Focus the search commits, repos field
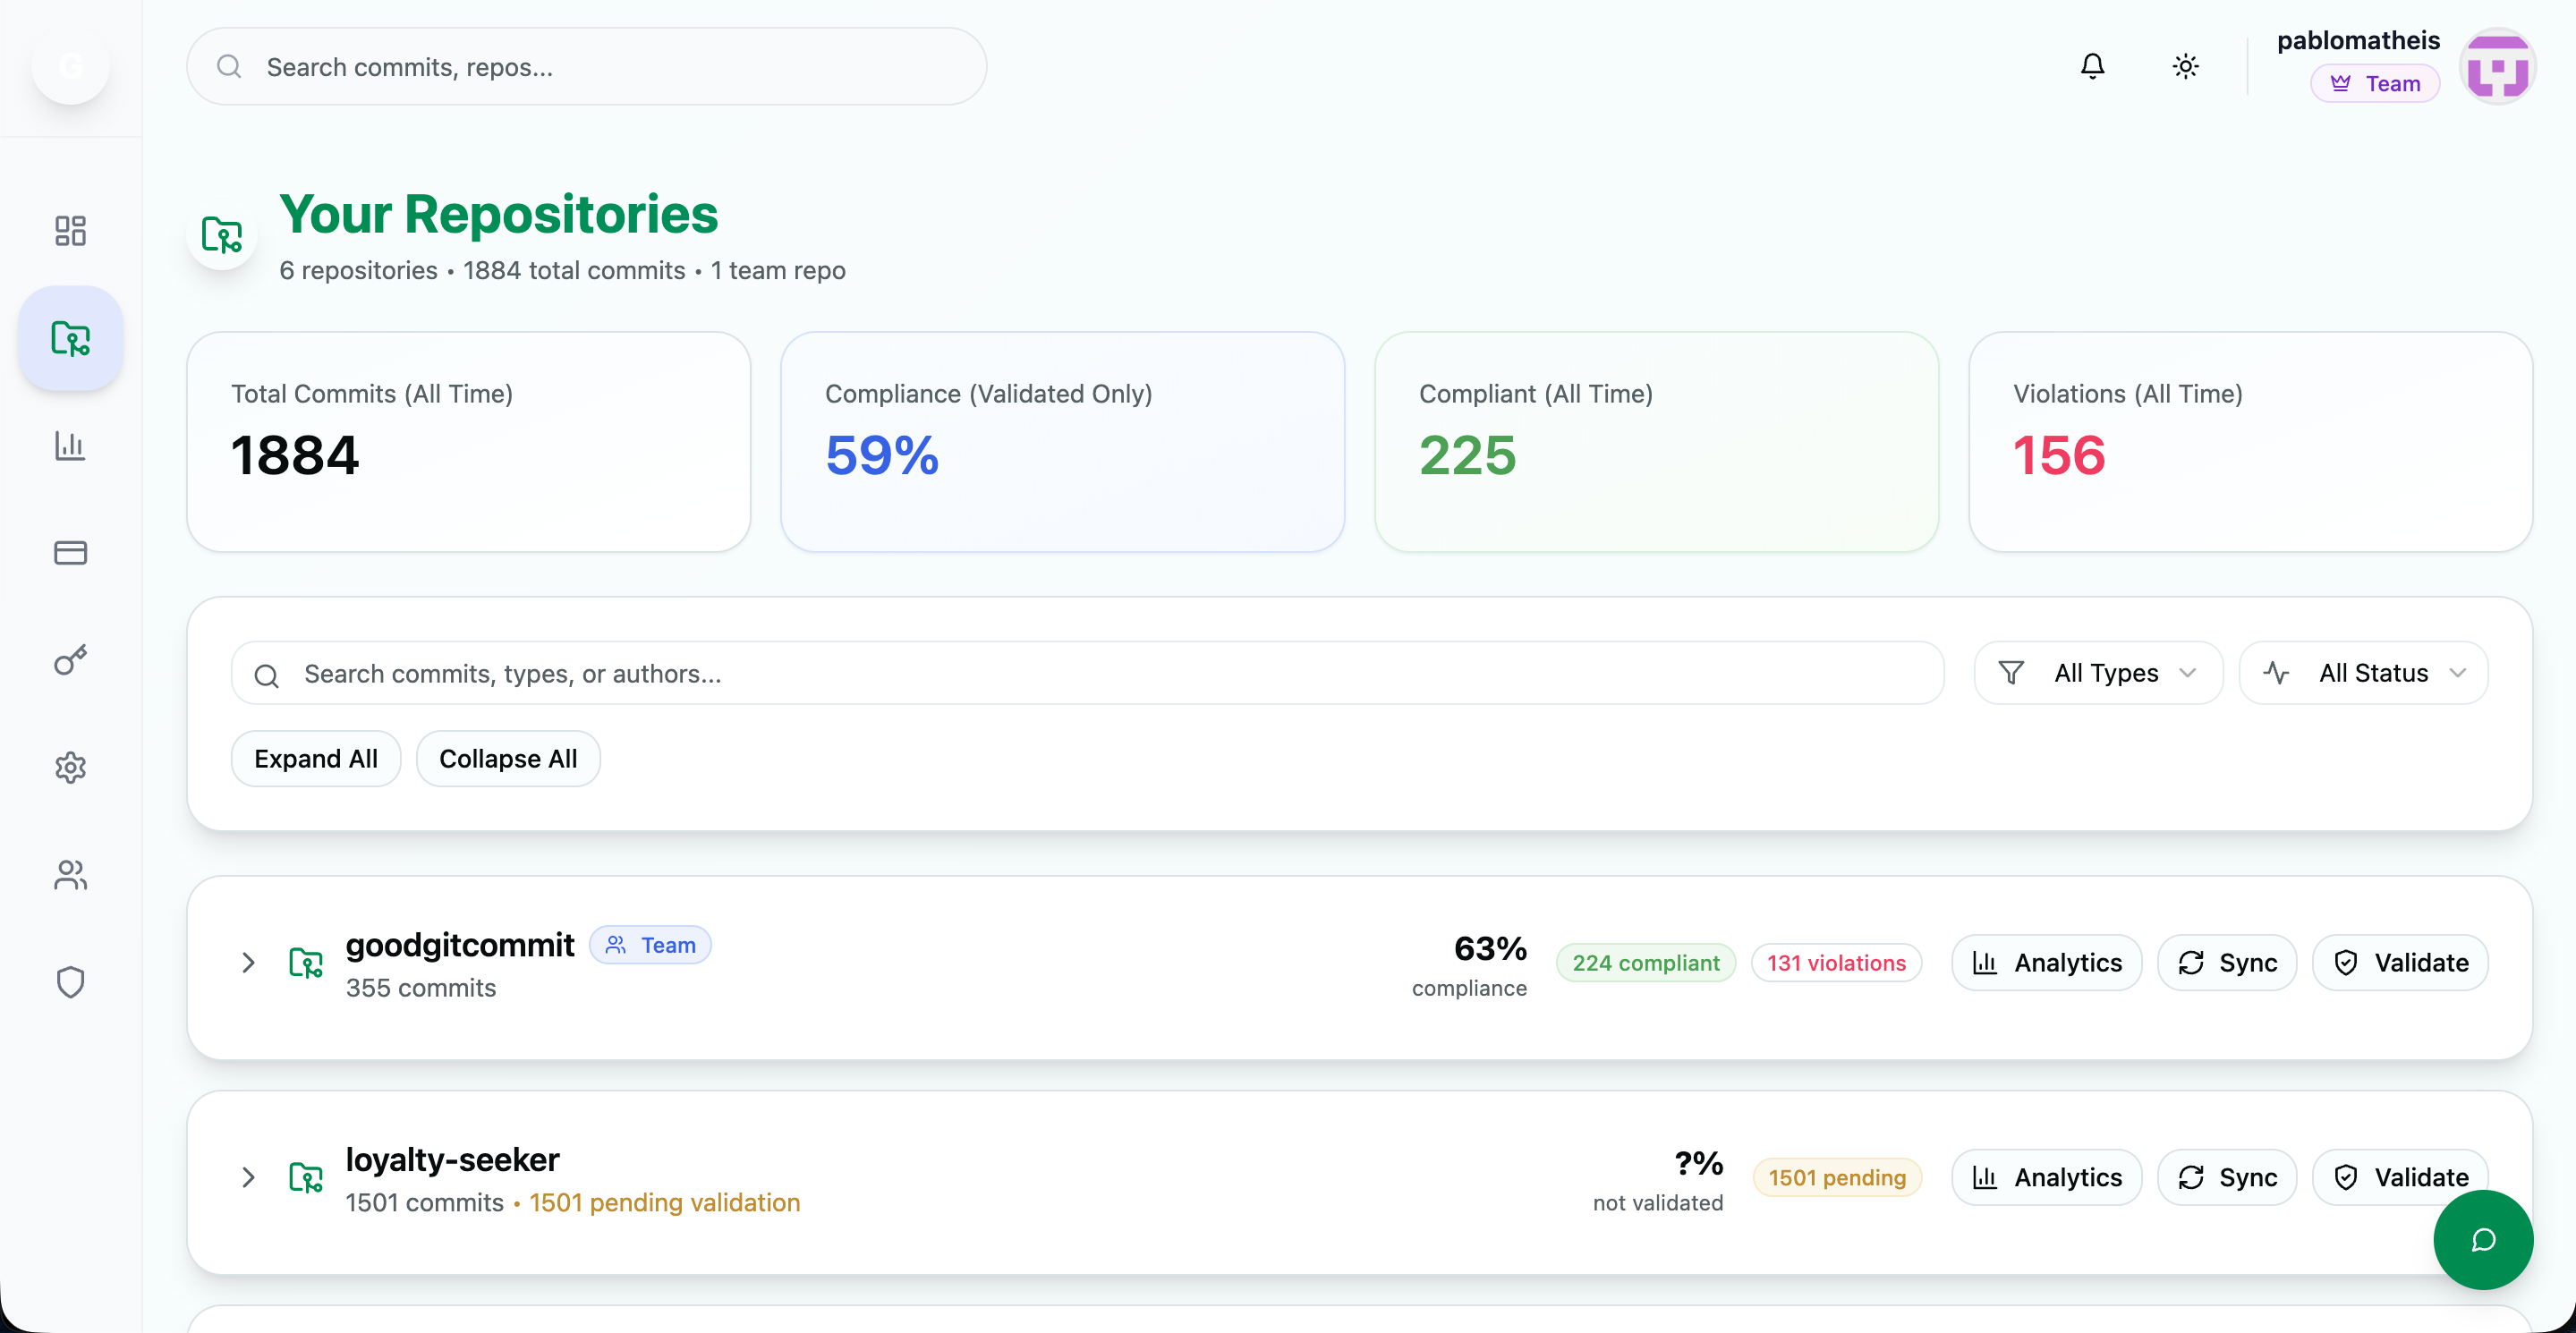 coord(586,67)
